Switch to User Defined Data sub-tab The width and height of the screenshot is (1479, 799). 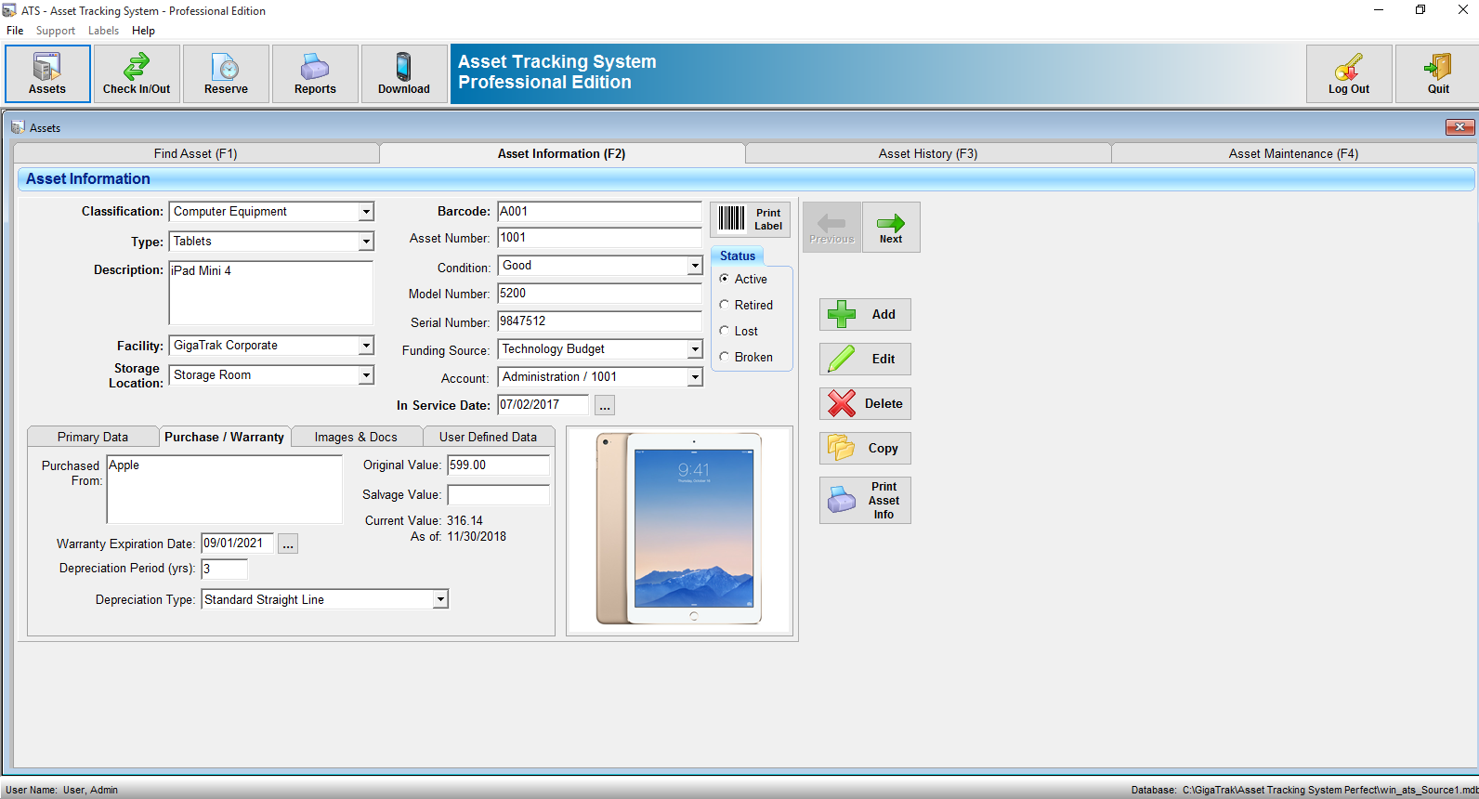488,437
